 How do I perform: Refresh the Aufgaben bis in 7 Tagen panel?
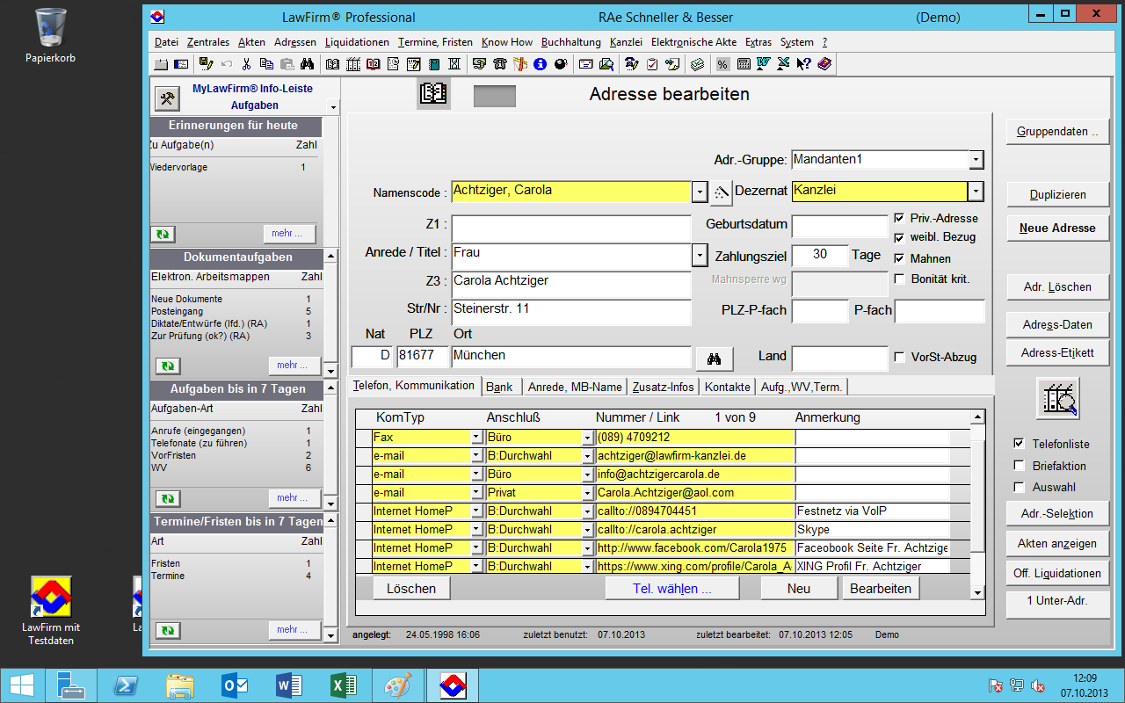coord(168,498)
